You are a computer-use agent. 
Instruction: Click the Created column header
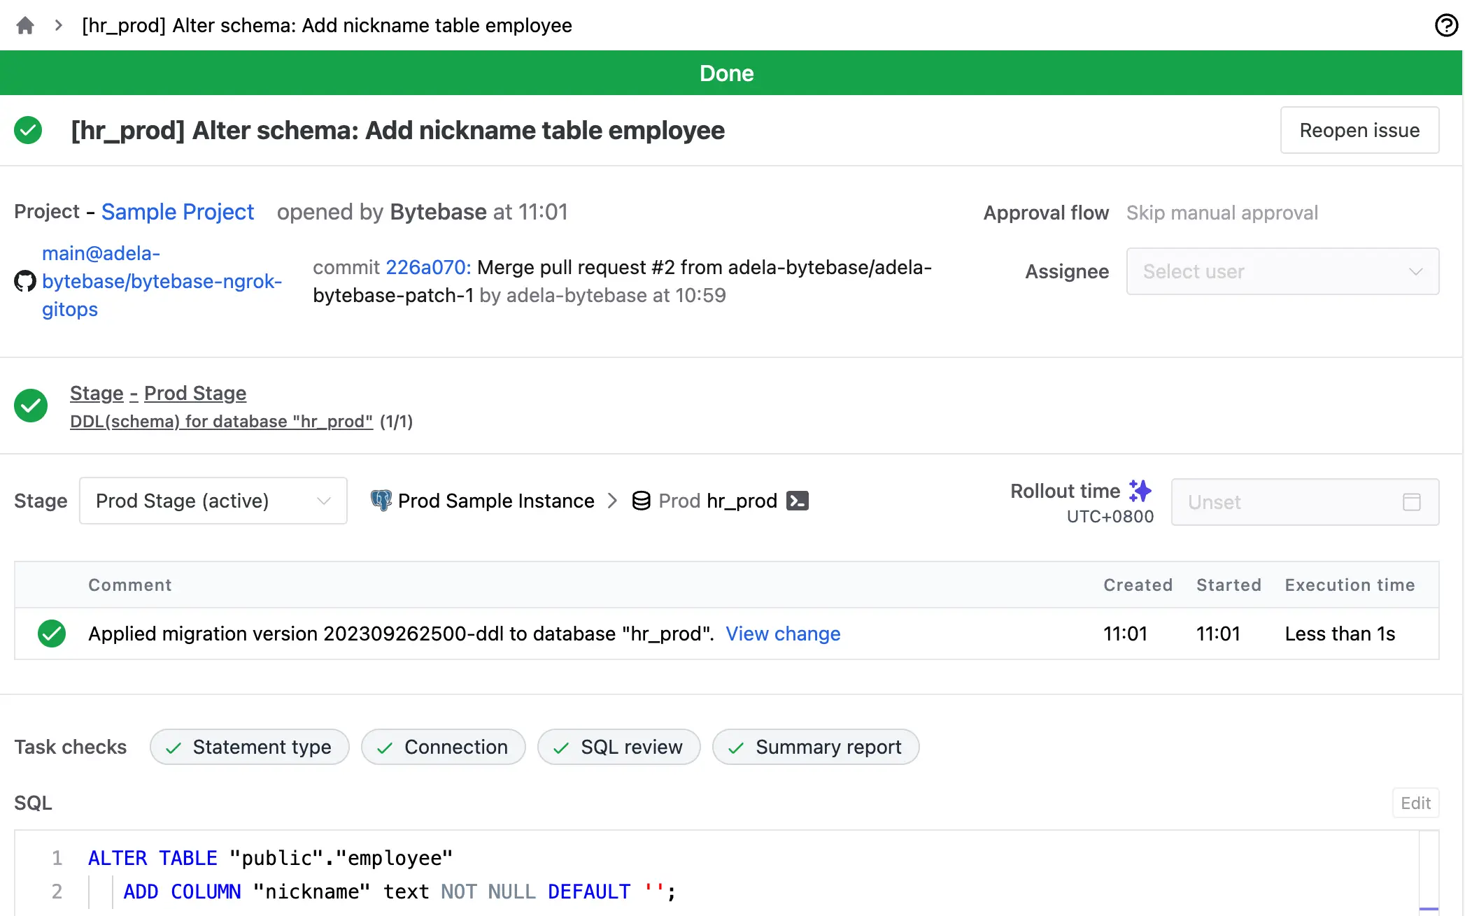[x=1138, y=585]
